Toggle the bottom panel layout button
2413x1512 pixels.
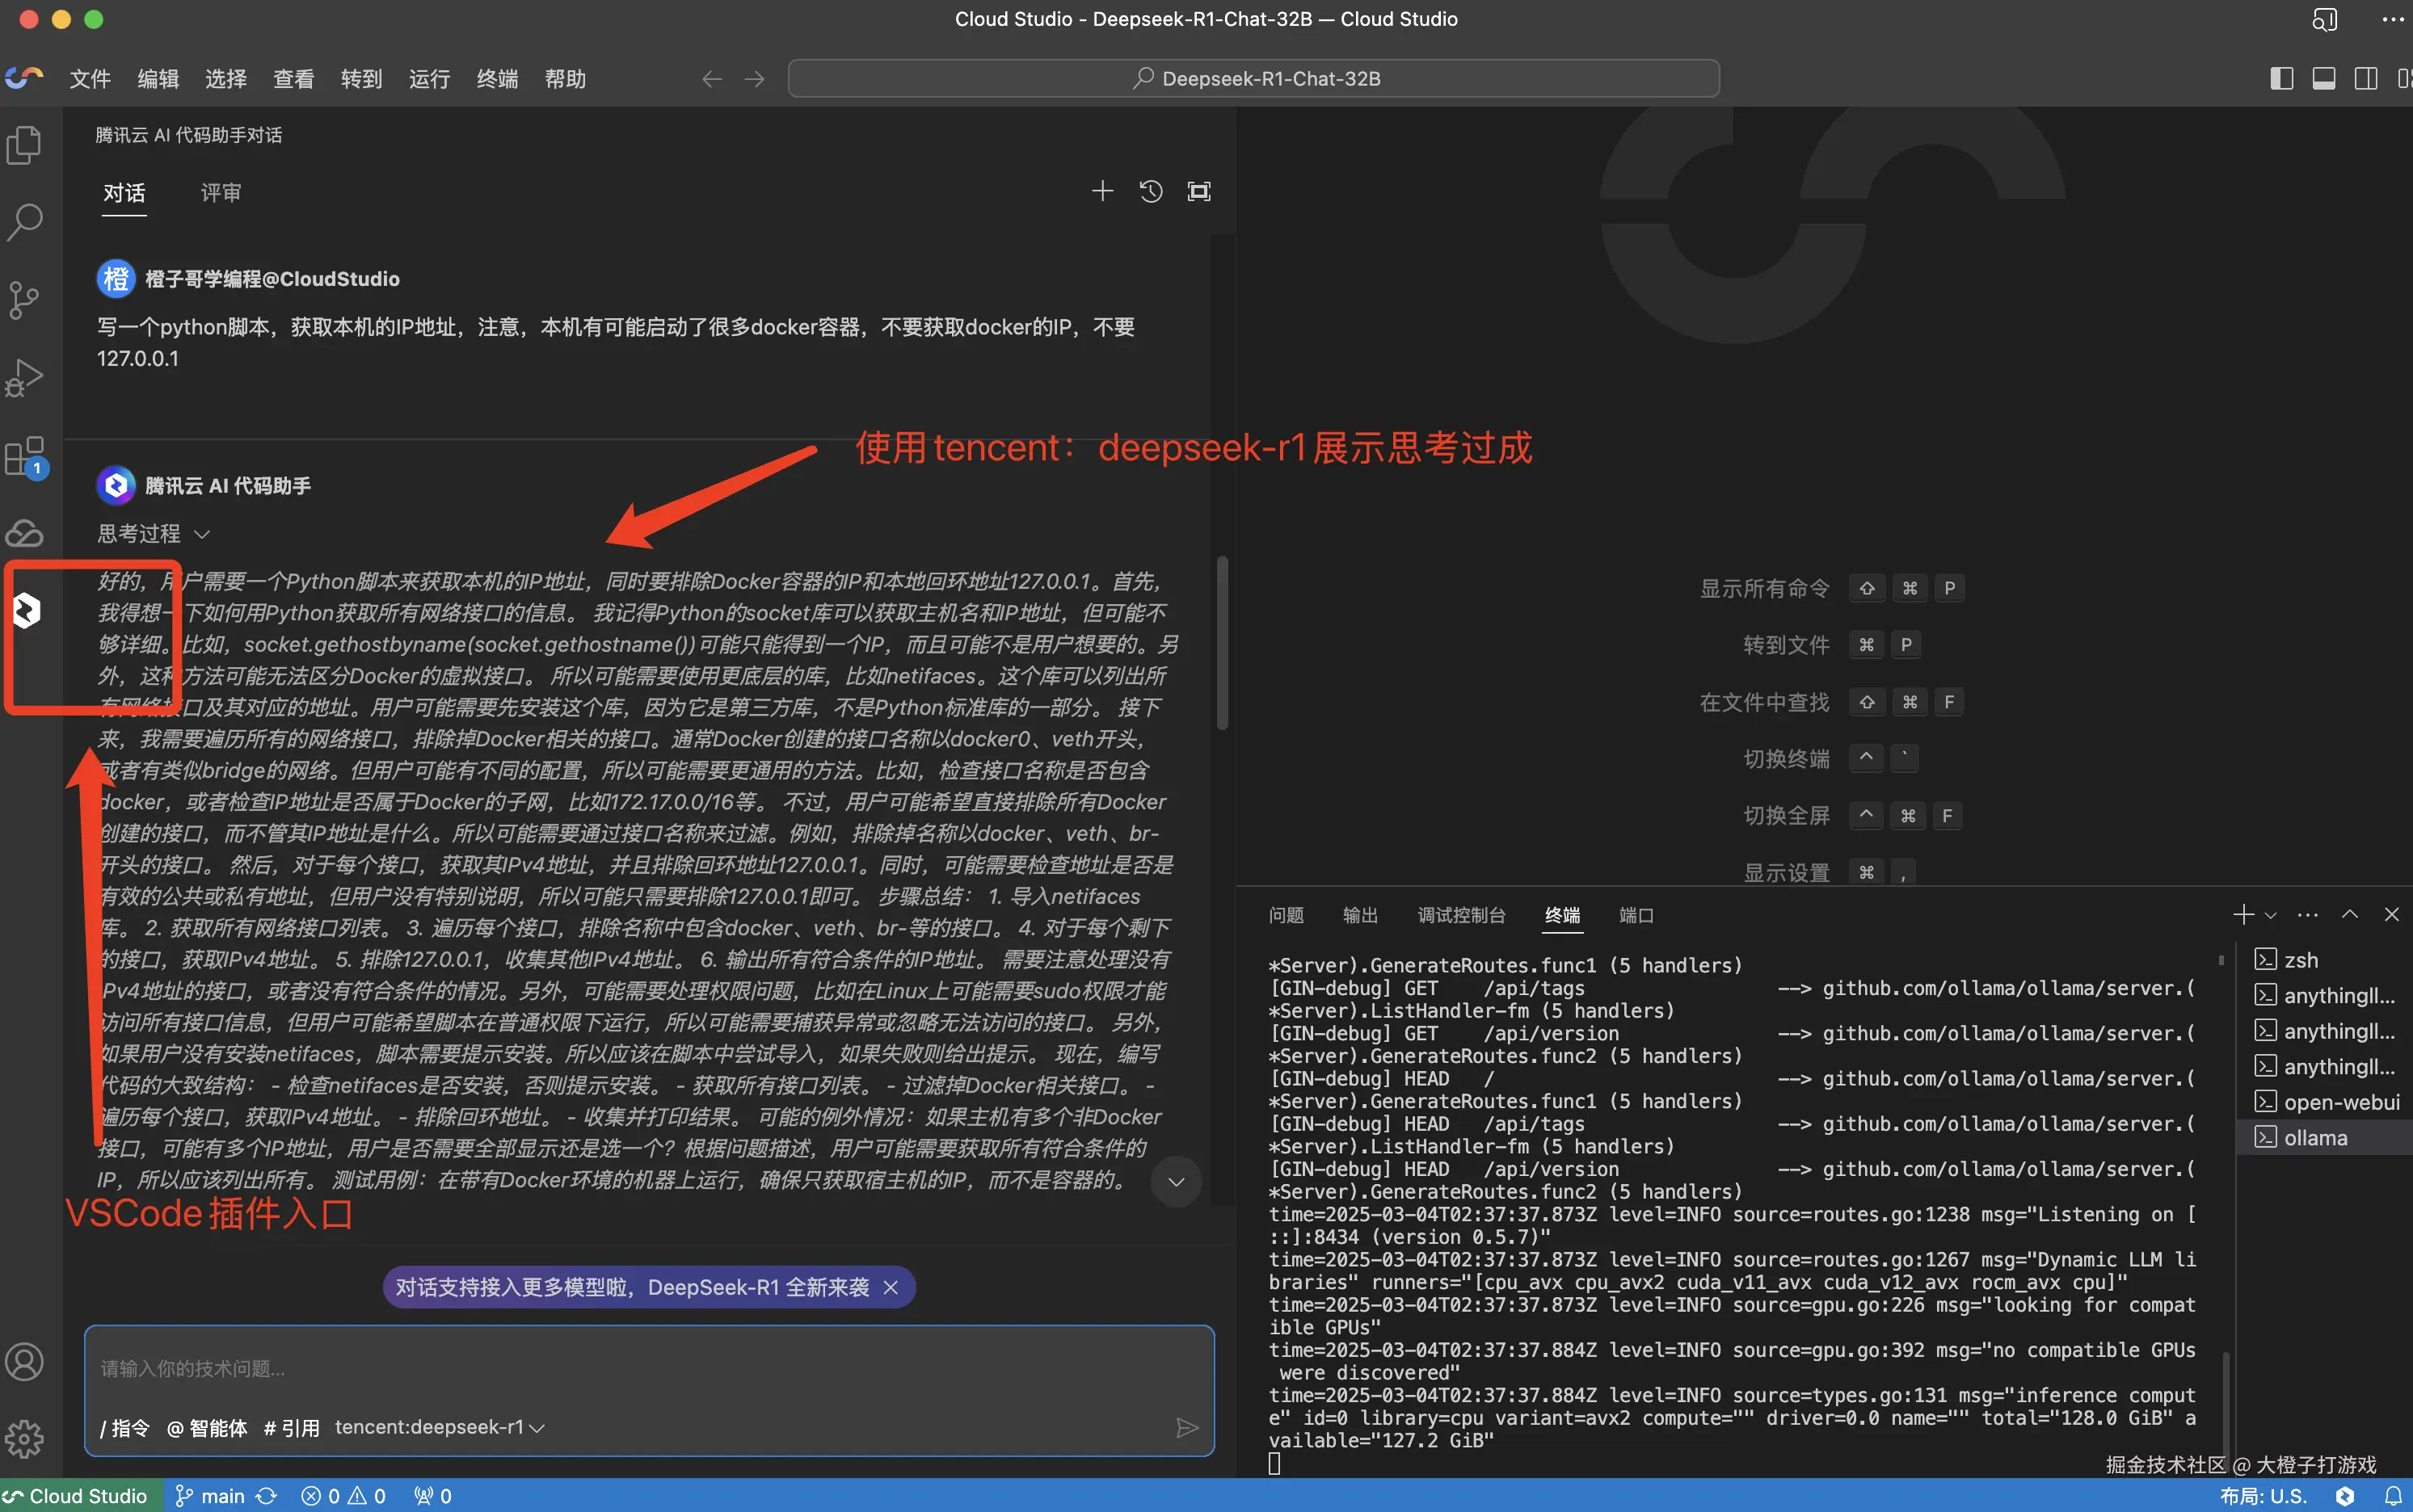point(2323,79)
